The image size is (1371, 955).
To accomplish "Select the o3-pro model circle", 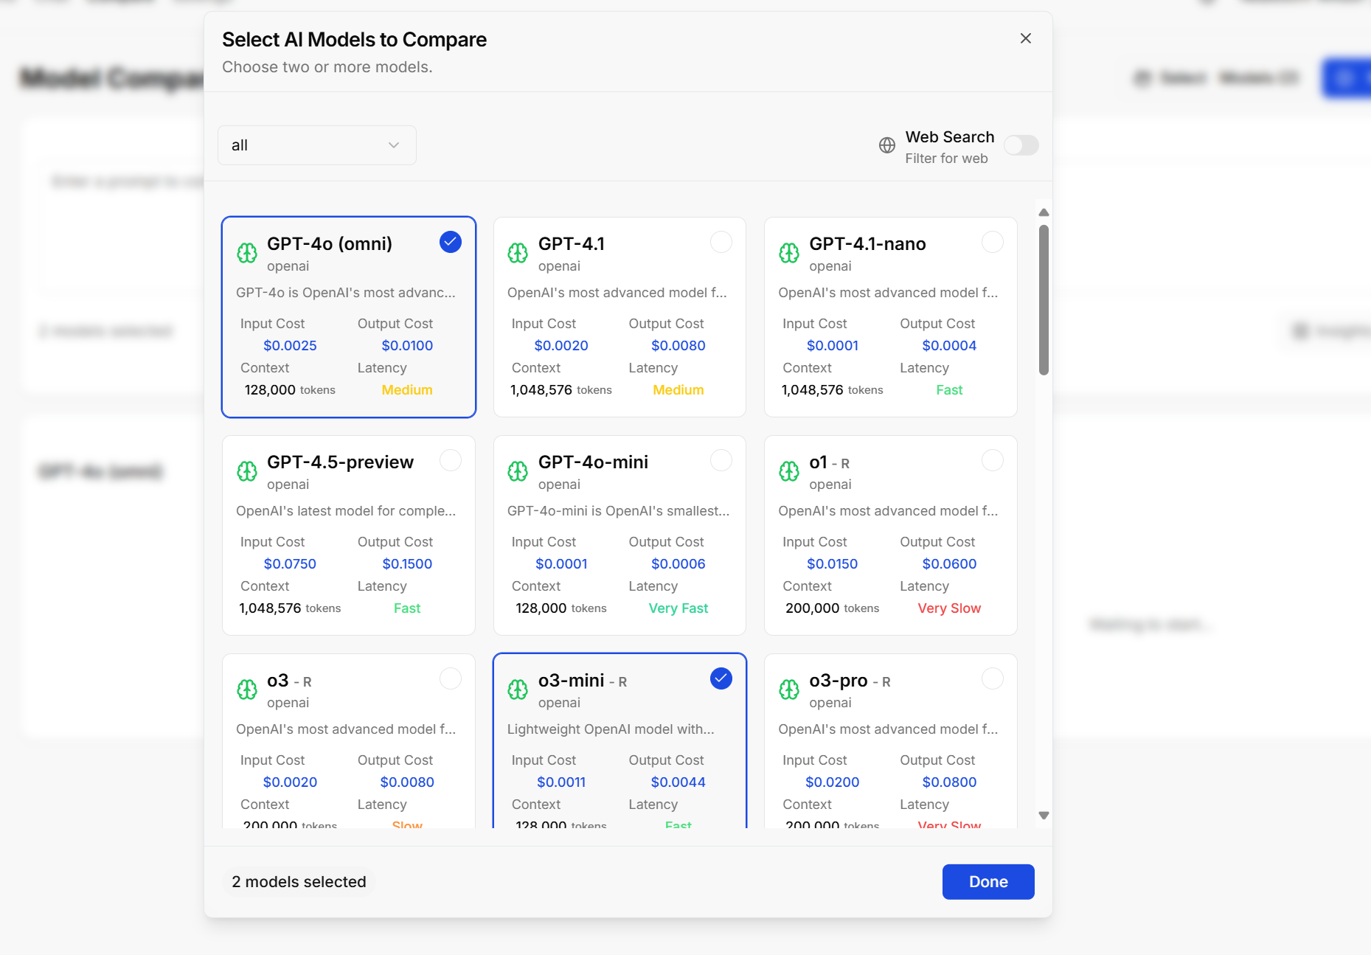I will tap(993, 678).
